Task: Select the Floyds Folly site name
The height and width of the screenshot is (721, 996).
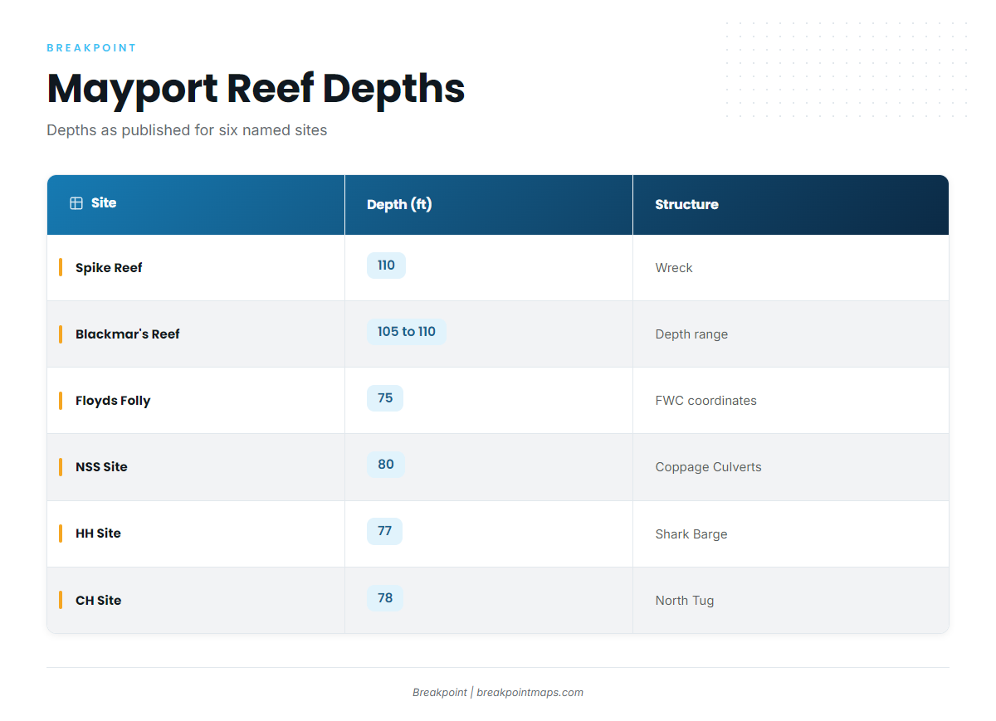Action: pos(113,401)
